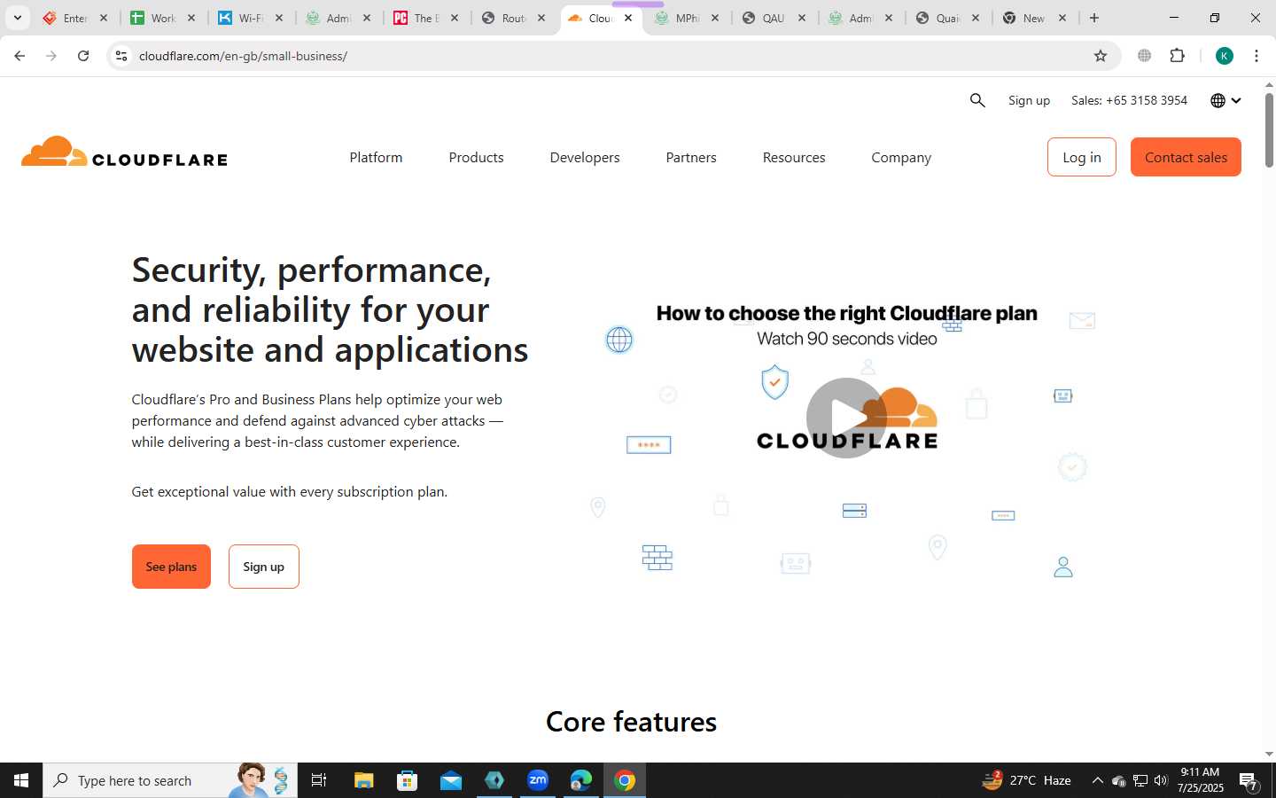Open File Explorer from taskbar
1276x798 pixels.
(363, 780)
